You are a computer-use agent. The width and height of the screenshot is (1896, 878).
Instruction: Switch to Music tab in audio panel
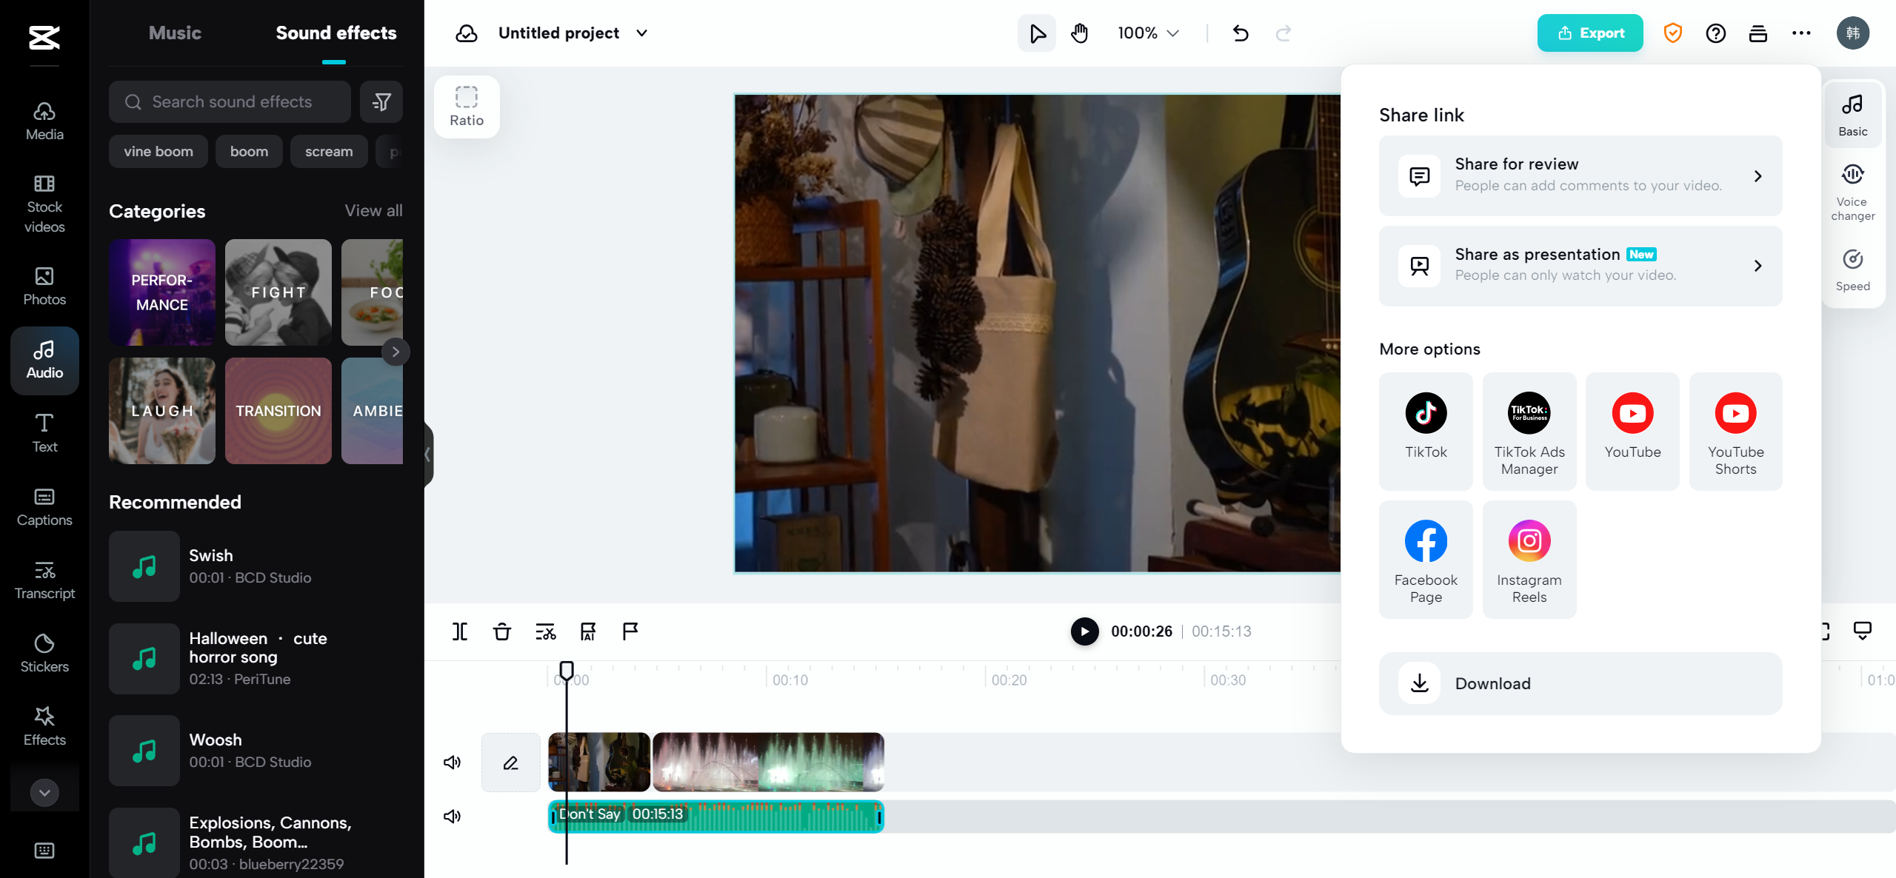173,33
